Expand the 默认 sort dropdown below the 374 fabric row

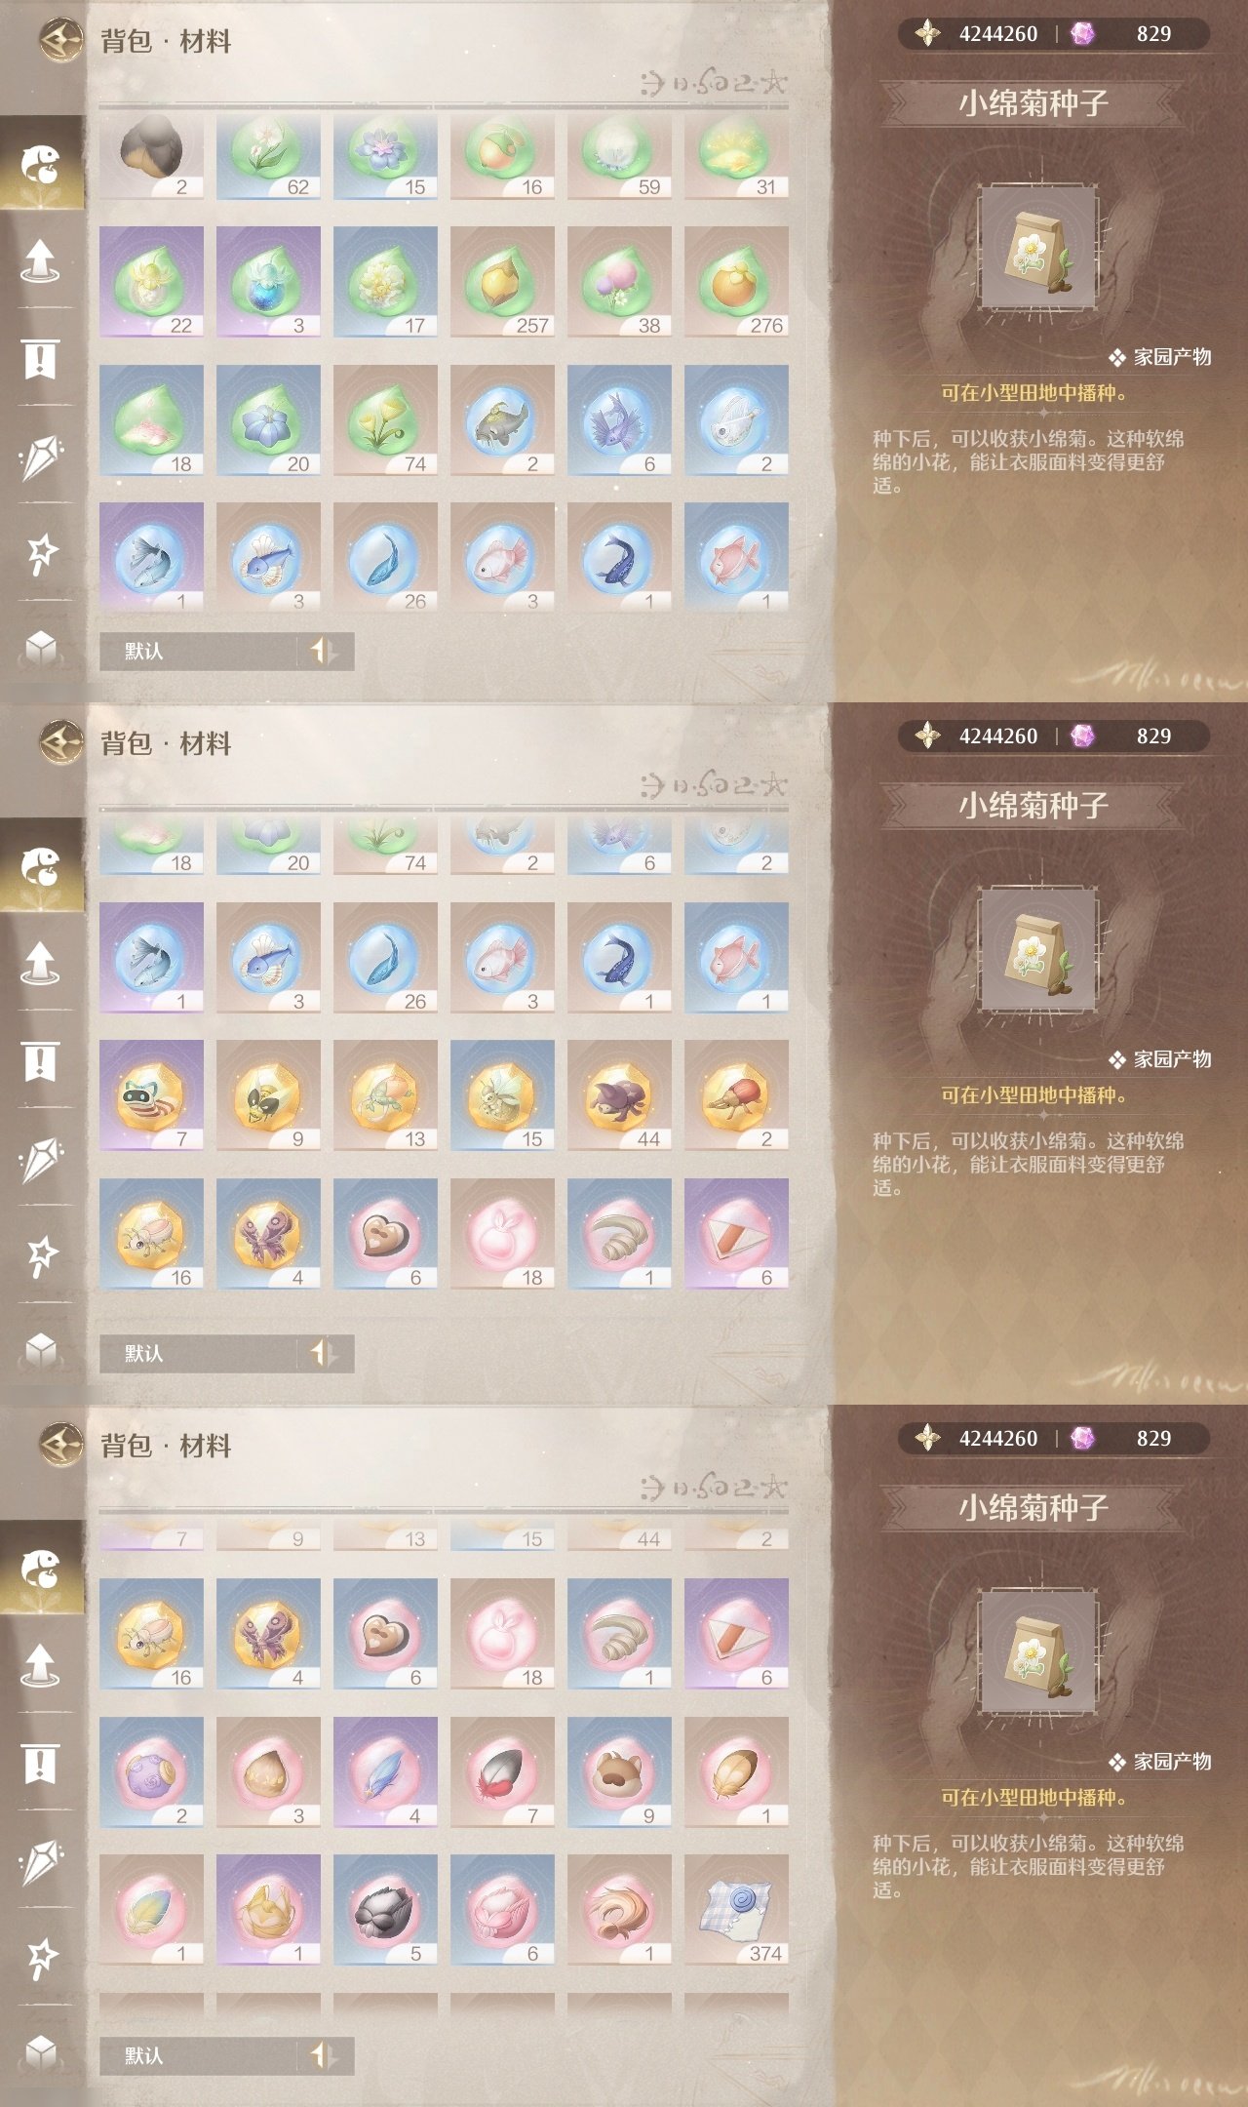199,2055
